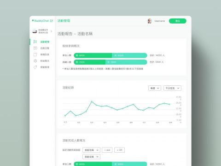Open the first 按鈕名稱 dropdown
The height and width of the screenshot is (166, 221).
coord(91,150)
